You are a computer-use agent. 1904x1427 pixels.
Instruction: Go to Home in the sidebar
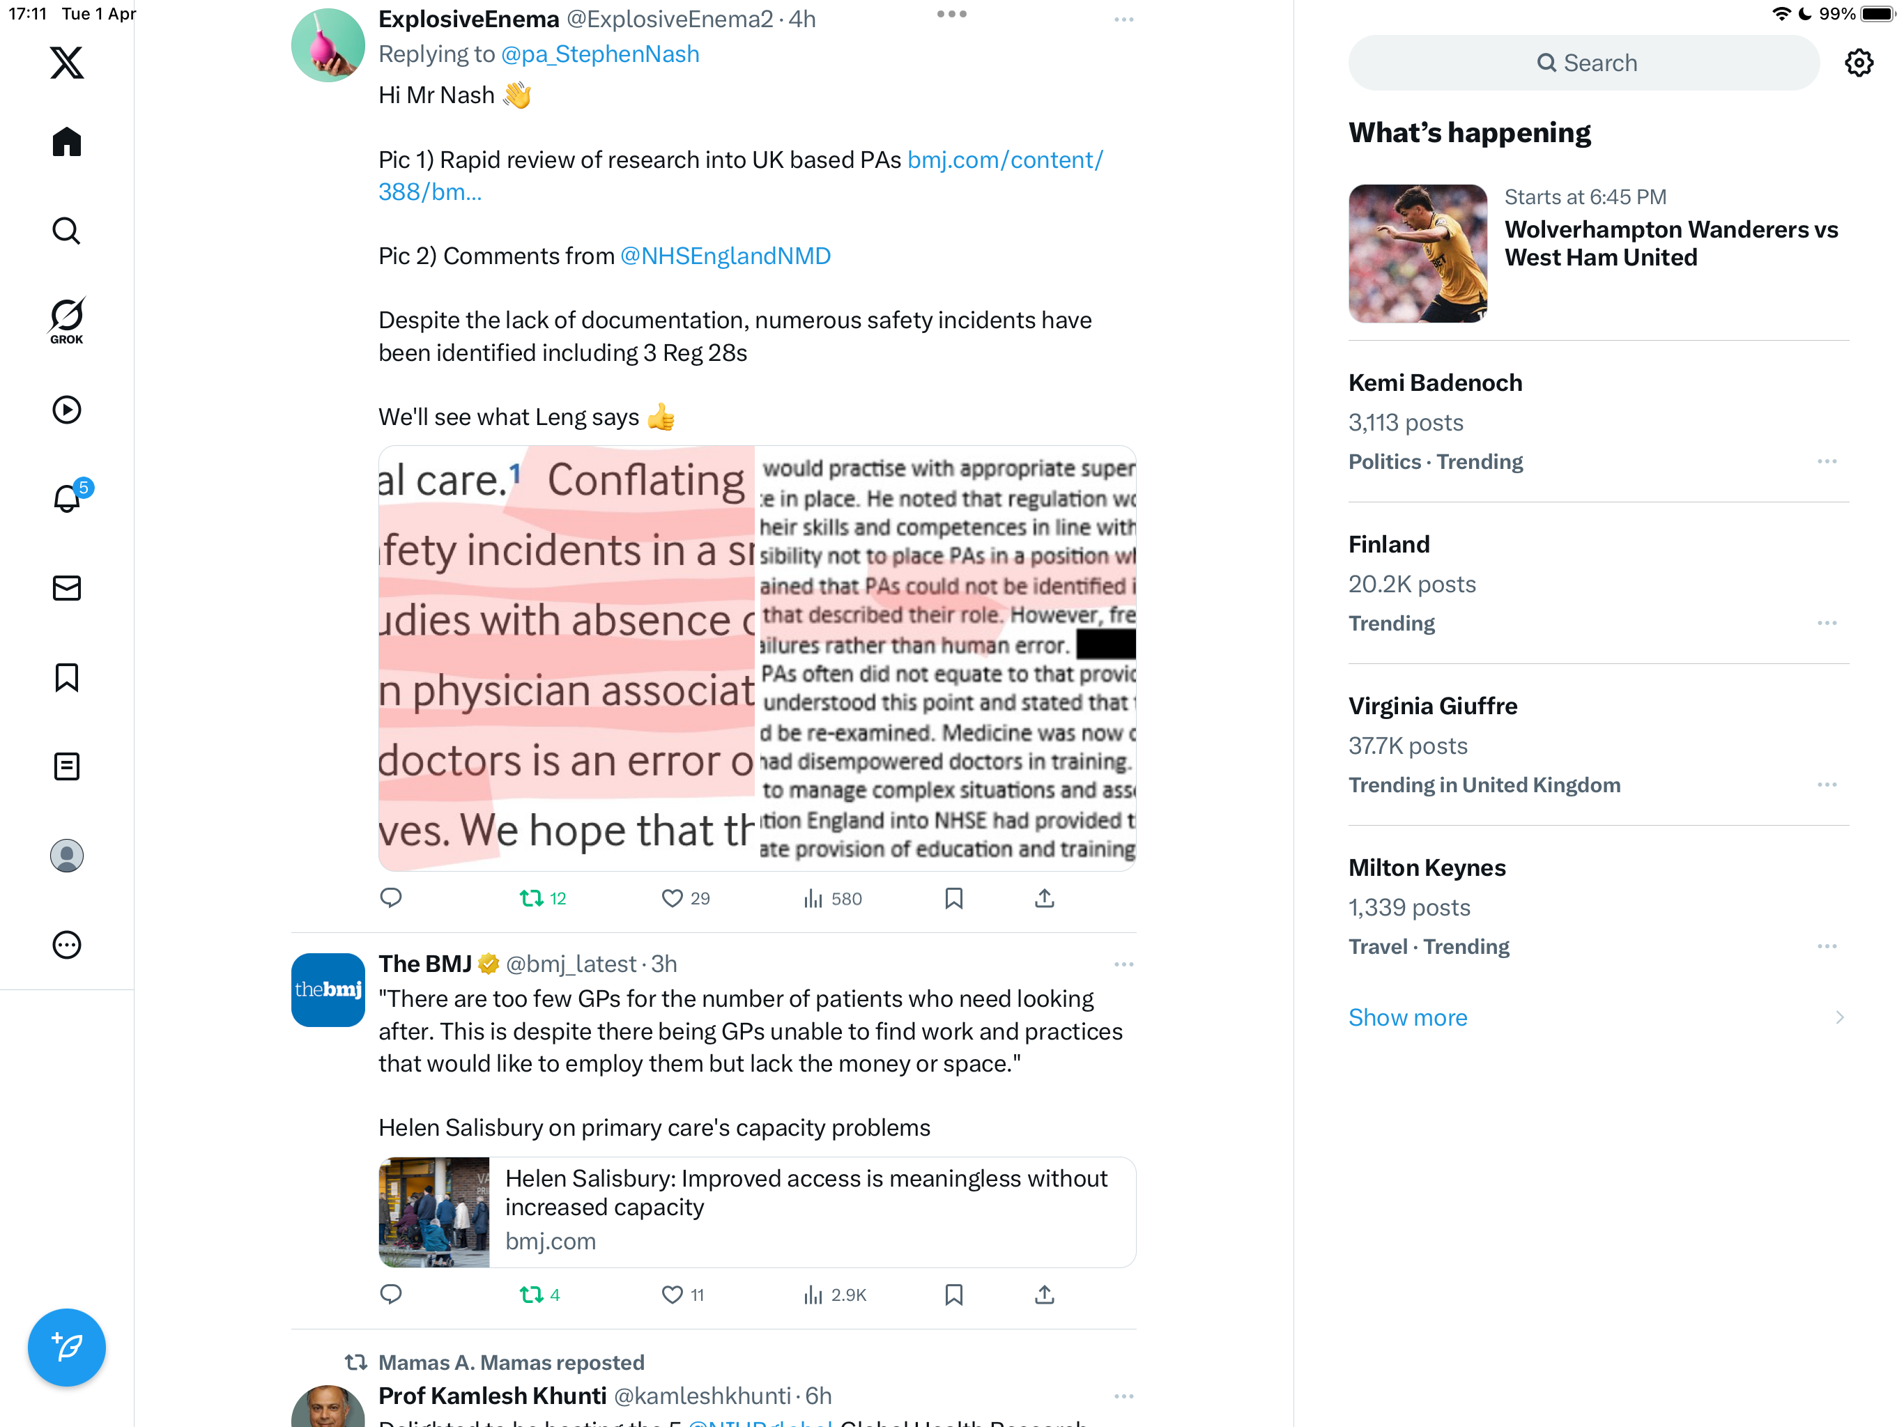(66, 142)
